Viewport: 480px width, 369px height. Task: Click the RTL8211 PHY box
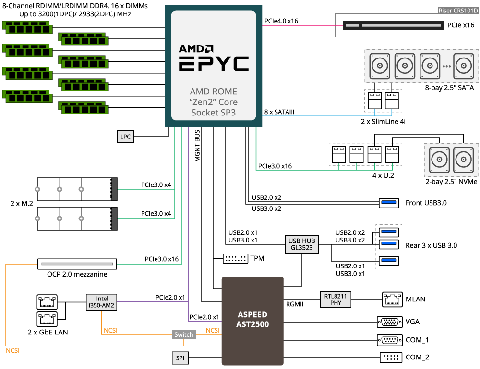coord(336,300)
